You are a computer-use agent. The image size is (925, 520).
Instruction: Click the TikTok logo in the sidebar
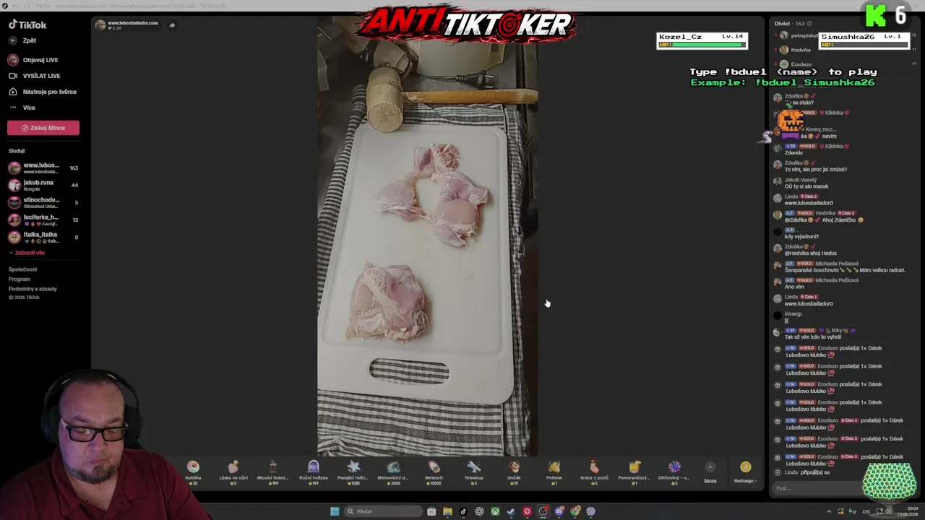27,25
